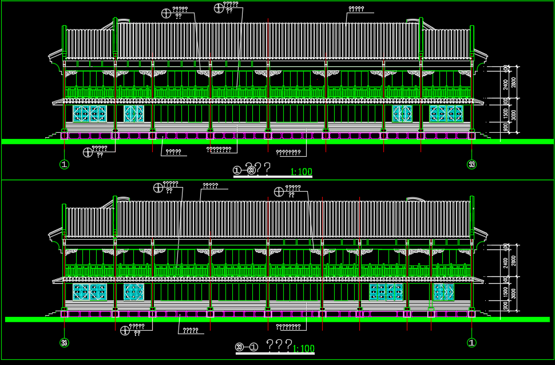Viewport: 555px width, 365px height.
Task: Select the leftmost cyan lattice window in upper elevation
Action: tap(90, 113)
